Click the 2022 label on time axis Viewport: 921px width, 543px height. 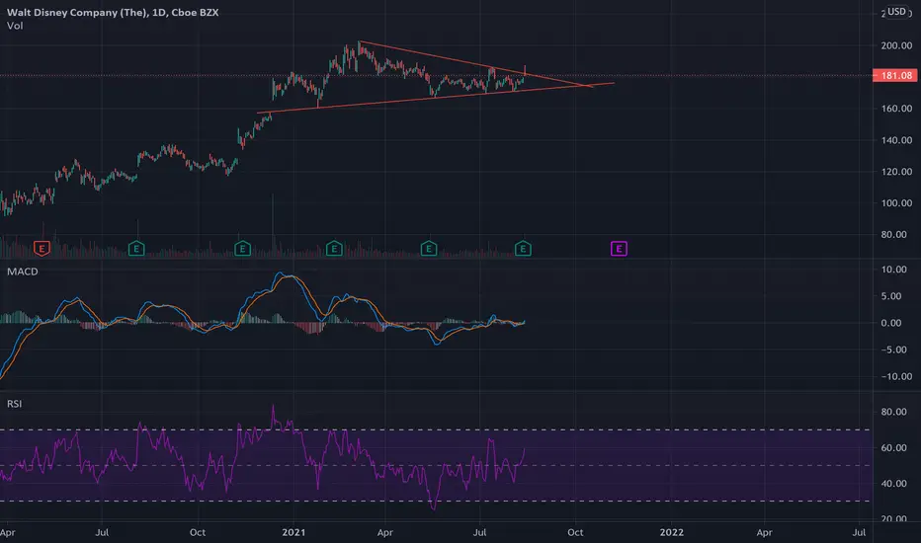pyautogui.click(x=671, y=532)
